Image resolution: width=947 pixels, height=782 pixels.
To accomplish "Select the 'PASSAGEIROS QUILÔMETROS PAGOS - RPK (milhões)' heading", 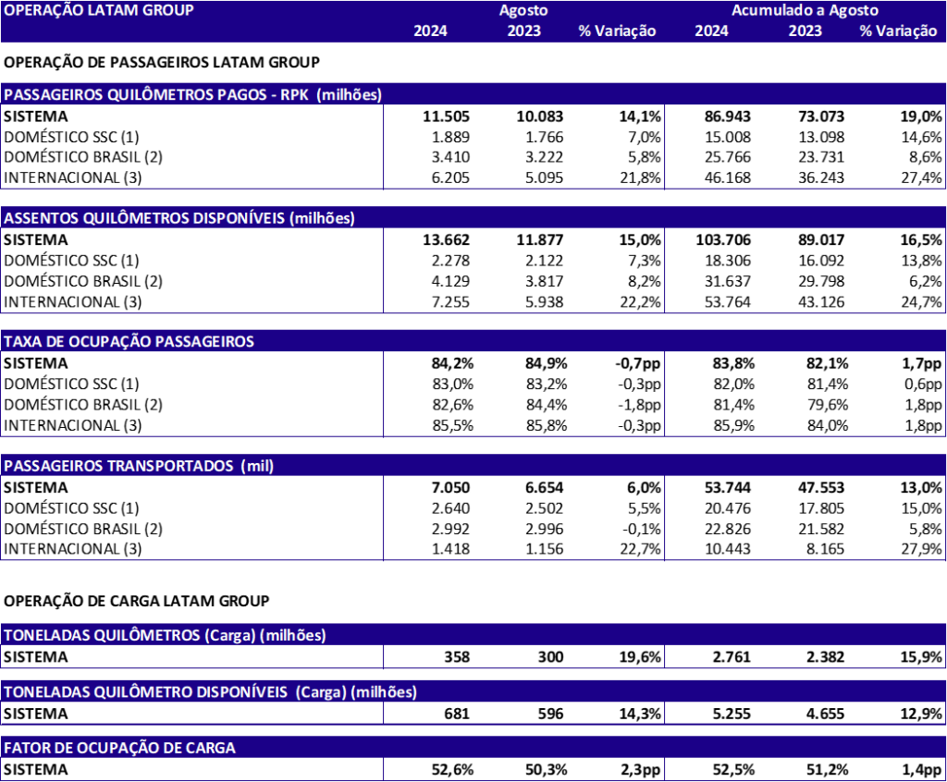I will click(x=192, y=95).
